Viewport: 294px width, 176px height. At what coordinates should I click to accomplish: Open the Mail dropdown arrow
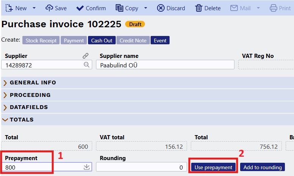258,8
